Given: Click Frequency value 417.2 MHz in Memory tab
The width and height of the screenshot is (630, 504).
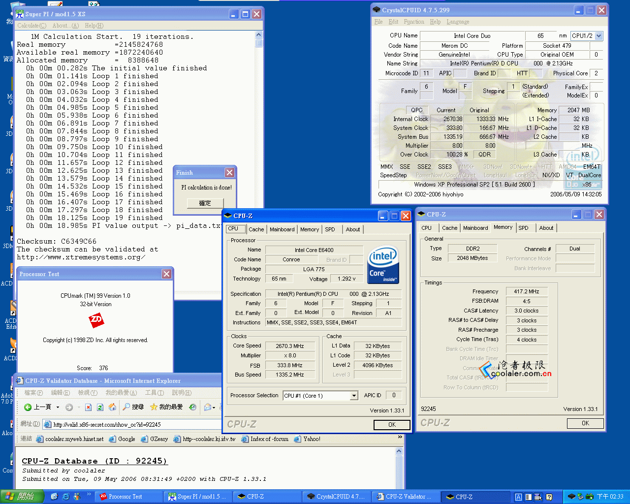Looking at the screenshot, I should [x=527, y=291].
